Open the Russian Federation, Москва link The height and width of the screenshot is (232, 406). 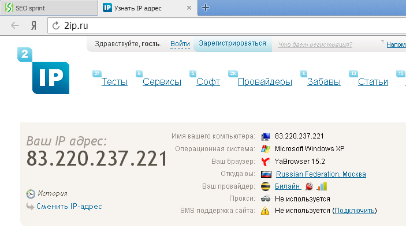pyautogui.click(x=321, y=174)
